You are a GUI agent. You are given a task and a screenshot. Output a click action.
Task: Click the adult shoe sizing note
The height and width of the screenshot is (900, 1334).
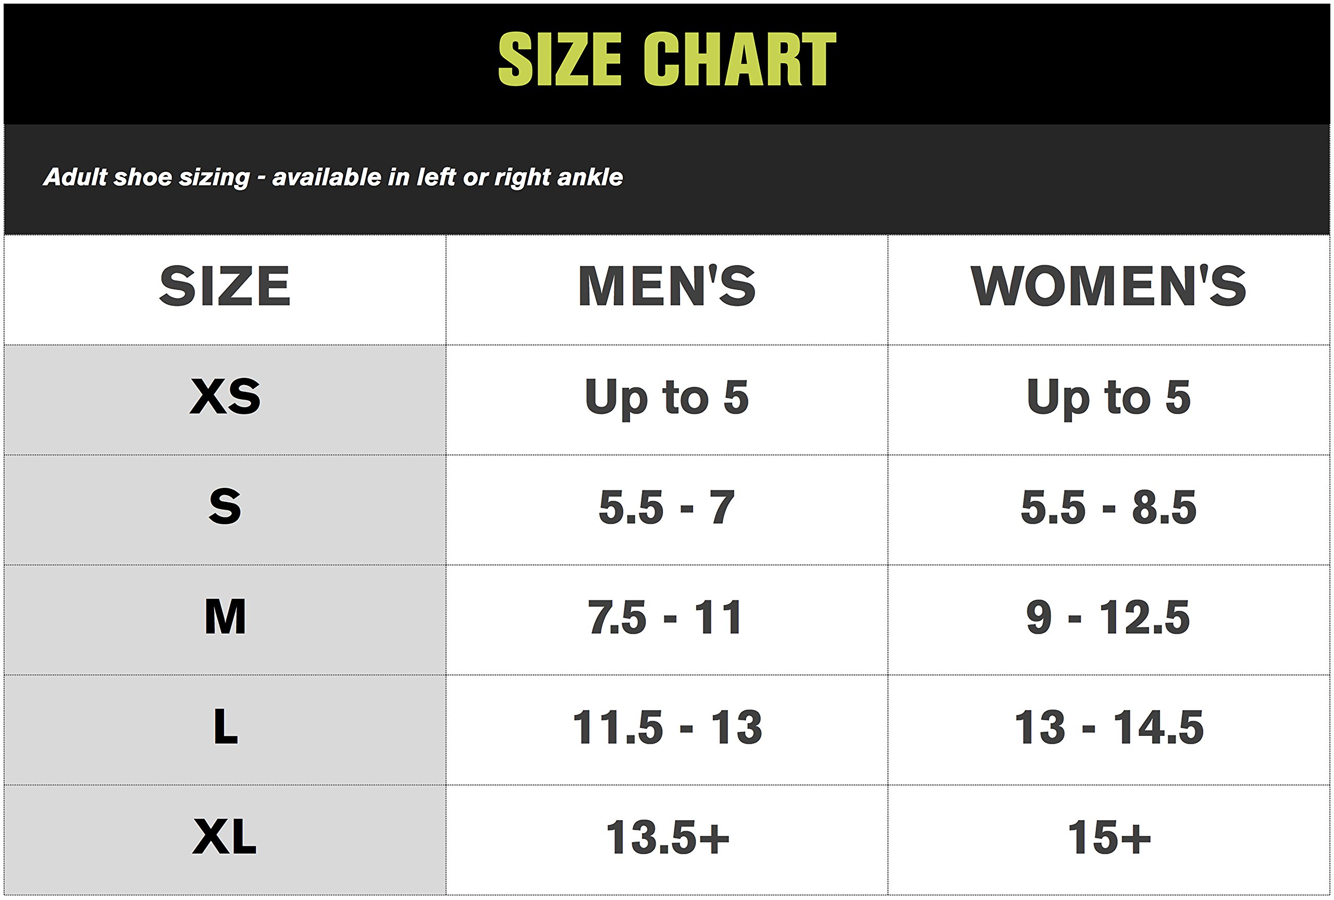point(333,177)
